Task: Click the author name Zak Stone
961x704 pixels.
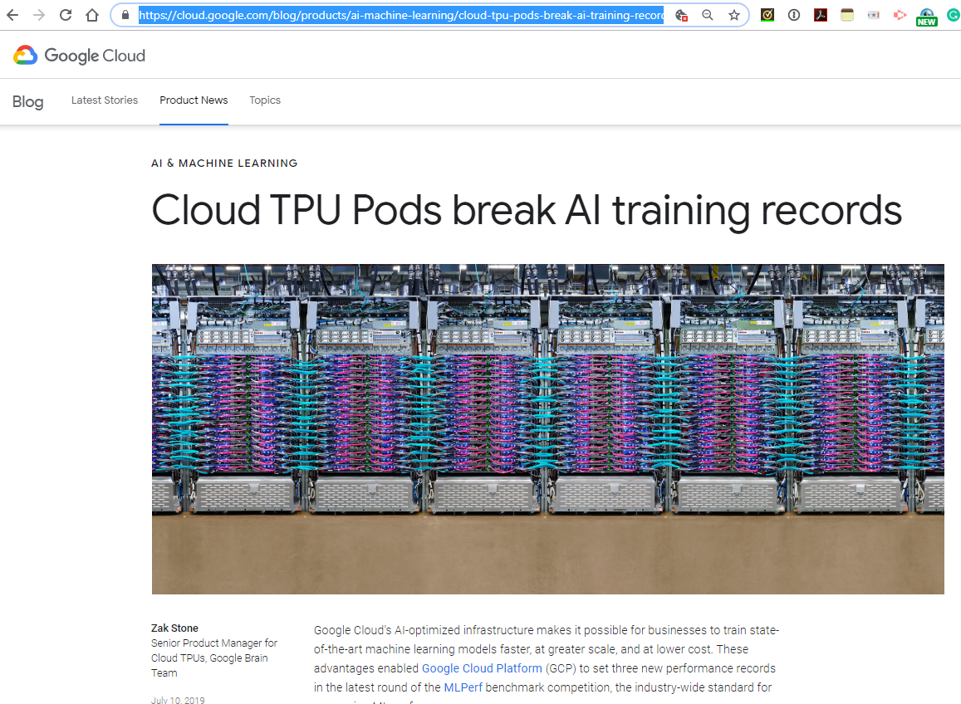Action: (x=174, y=628)
